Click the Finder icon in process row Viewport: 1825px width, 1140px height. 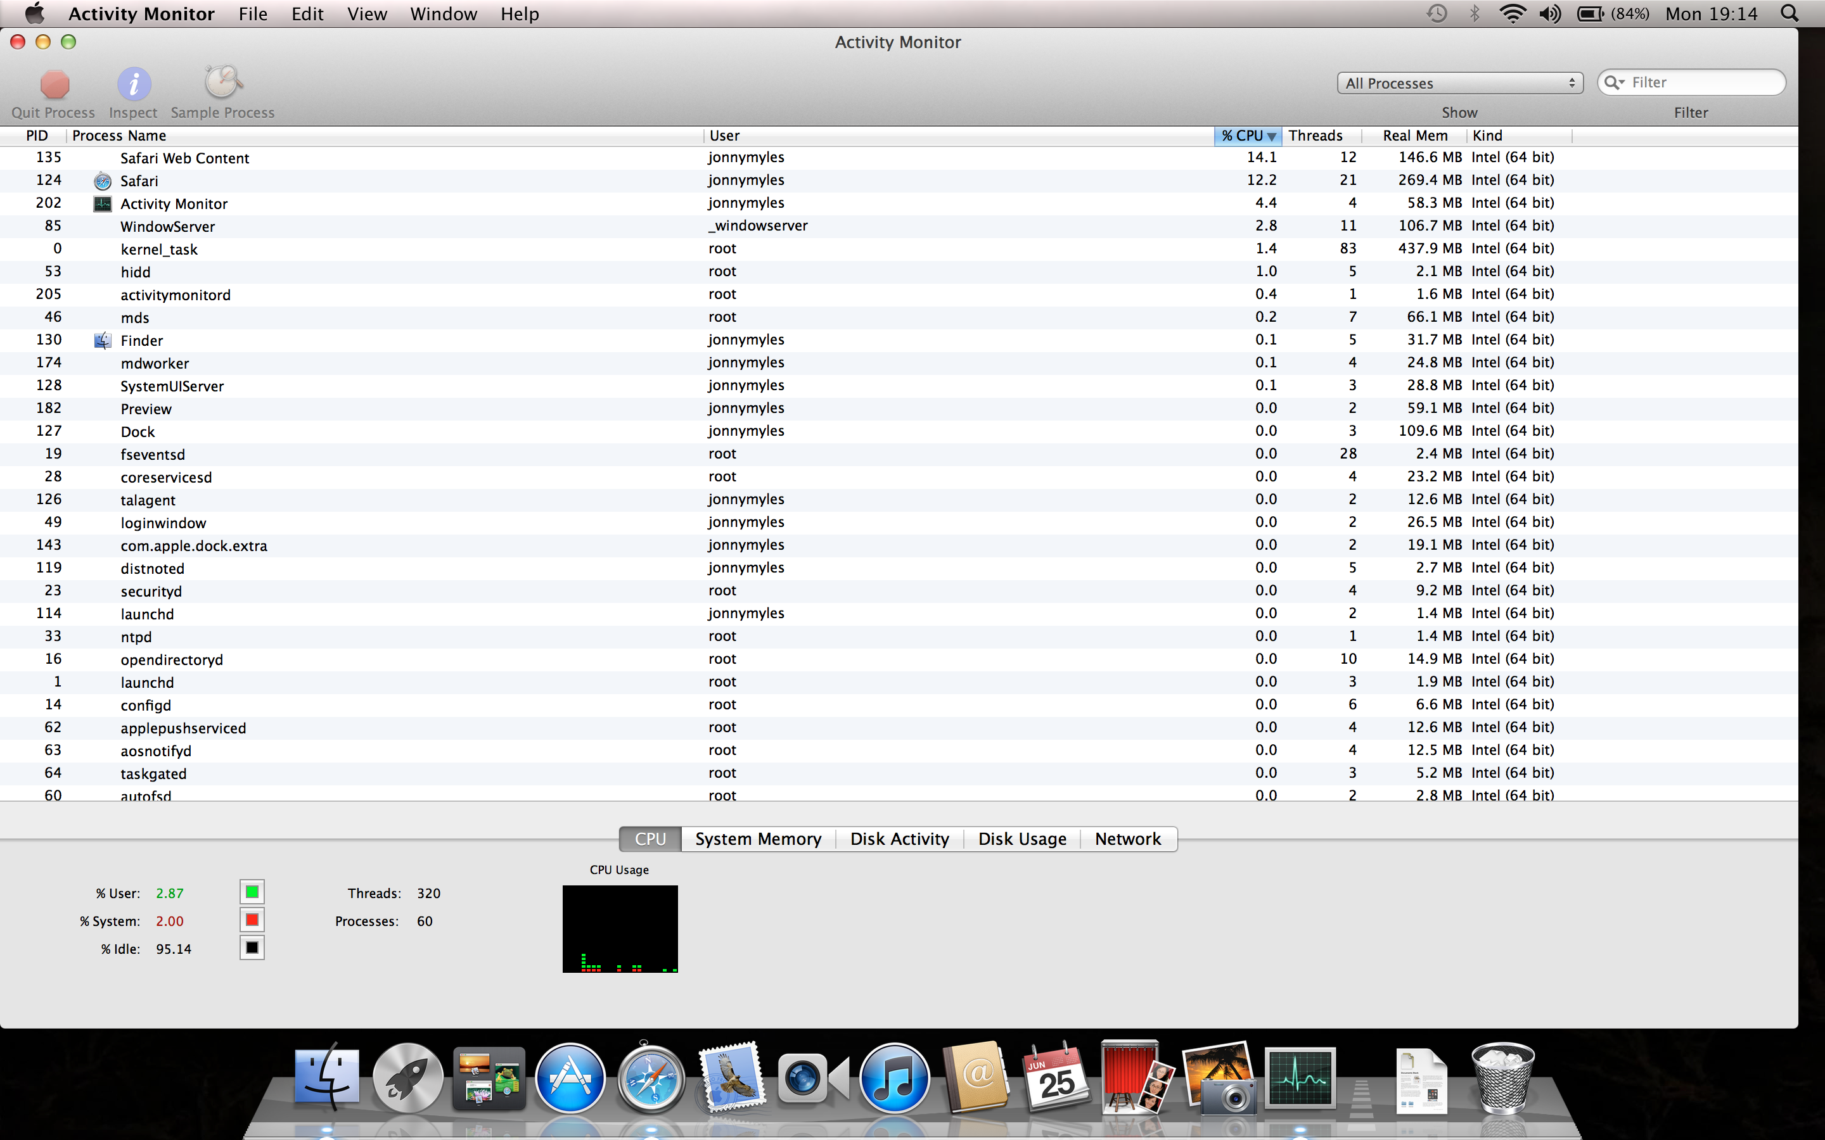coord(103,340)
